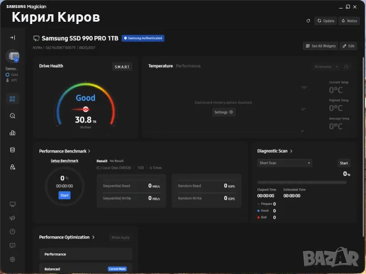Open the S.M.A.R.T. details button
Screen dimensions: 366x274
point(122,67)
